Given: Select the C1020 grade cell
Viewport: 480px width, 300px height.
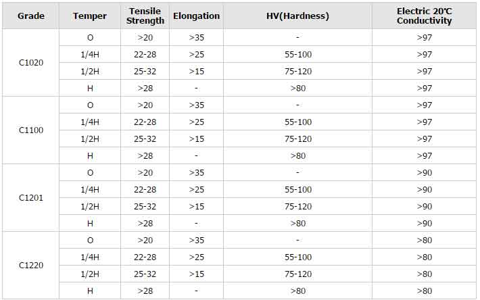Looking at the screenshot, I should click(31, 63).
